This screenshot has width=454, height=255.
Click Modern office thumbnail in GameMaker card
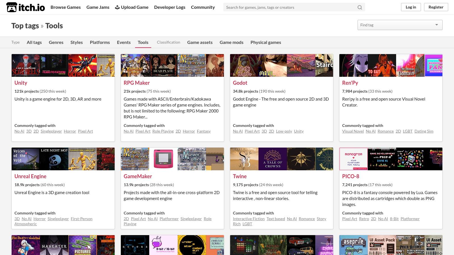coord(192,159)
